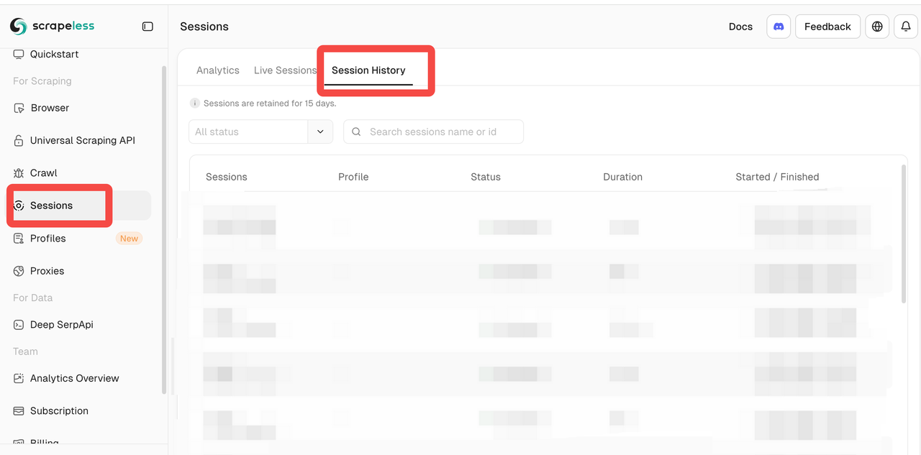Click the Scrapeless logo icon
Viewport: 921px width, 455px height.
[18, 27]
